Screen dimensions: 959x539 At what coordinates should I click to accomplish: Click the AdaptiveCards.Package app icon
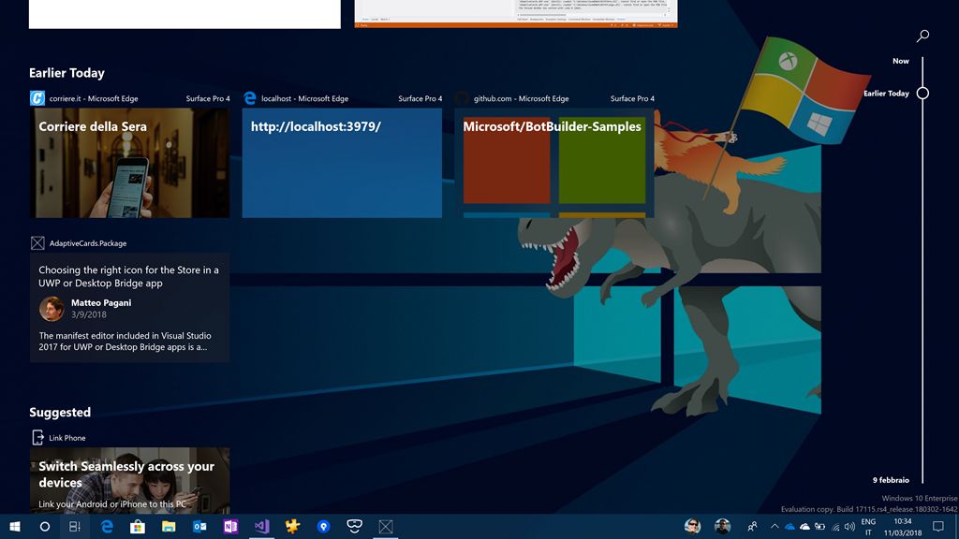click(x=37, y=243)
